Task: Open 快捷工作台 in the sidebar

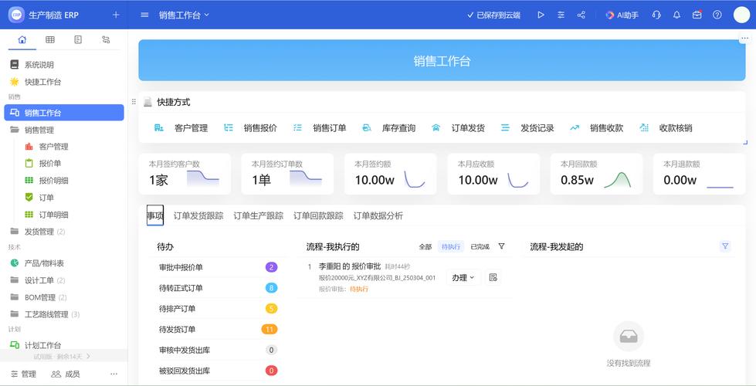Action: coord(64,82)
